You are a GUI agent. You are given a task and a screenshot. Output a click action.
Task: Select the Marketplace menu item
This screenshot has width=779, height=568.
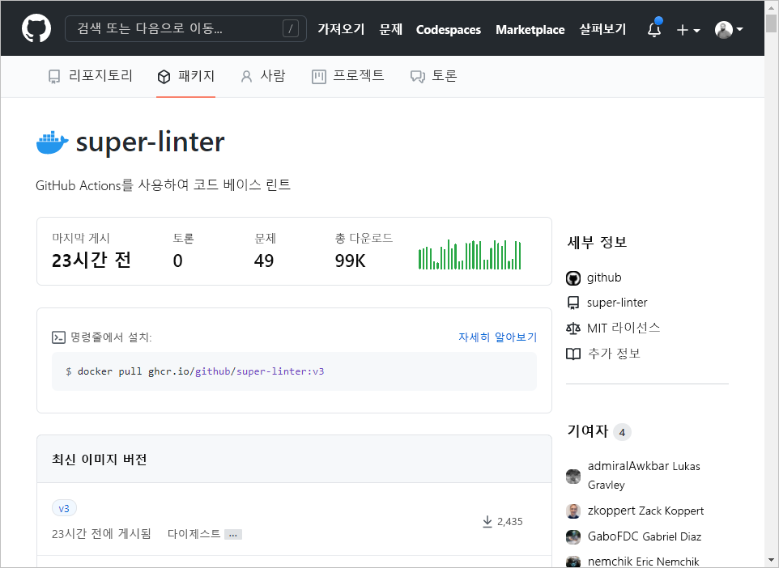(x=530, y=29)
